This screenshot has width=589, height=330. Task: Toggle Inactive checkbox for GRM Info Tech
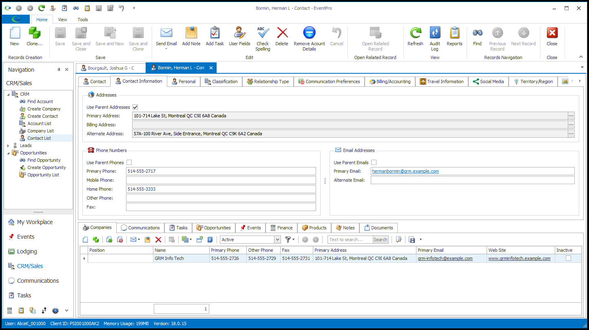point(568,258)
